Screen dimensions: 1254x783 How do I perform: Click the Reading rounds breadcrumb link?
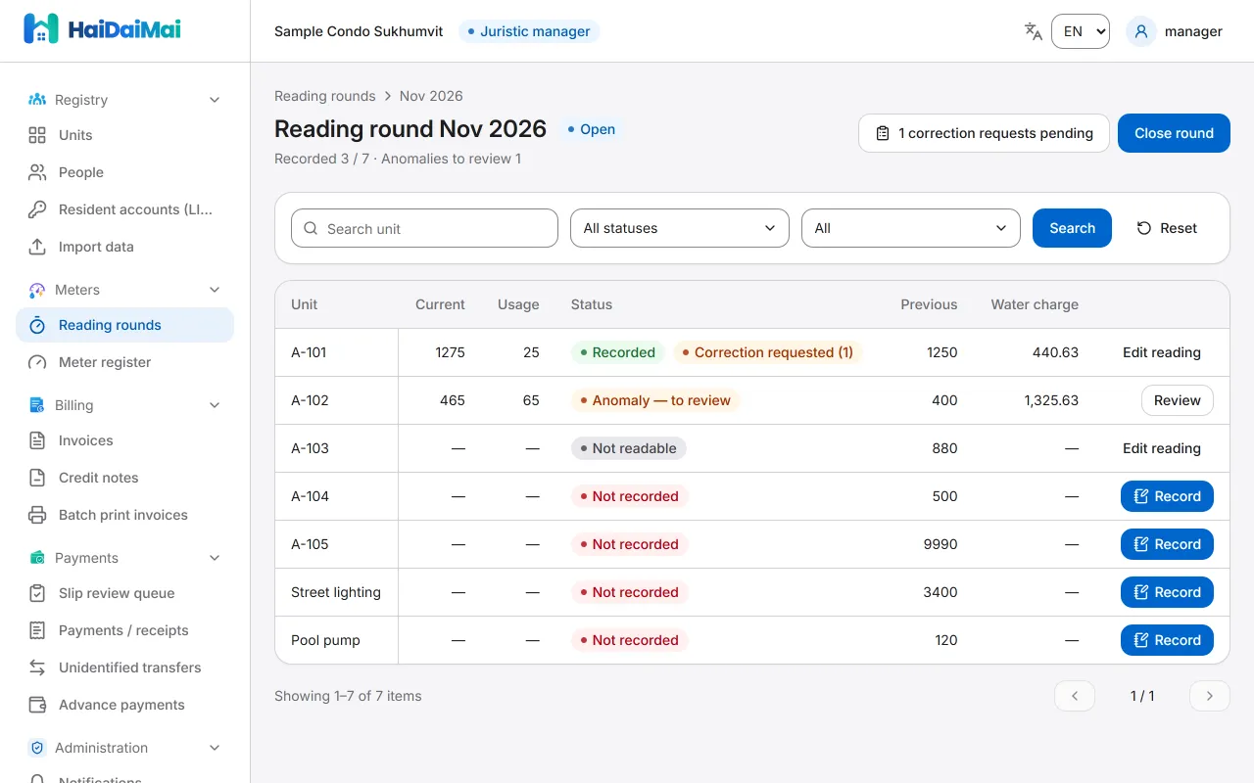click(325, 96)
